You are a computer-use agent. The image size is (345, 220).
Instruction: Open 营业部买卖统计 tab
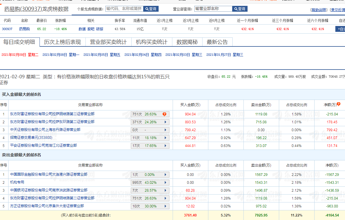[x=109, y=42]
